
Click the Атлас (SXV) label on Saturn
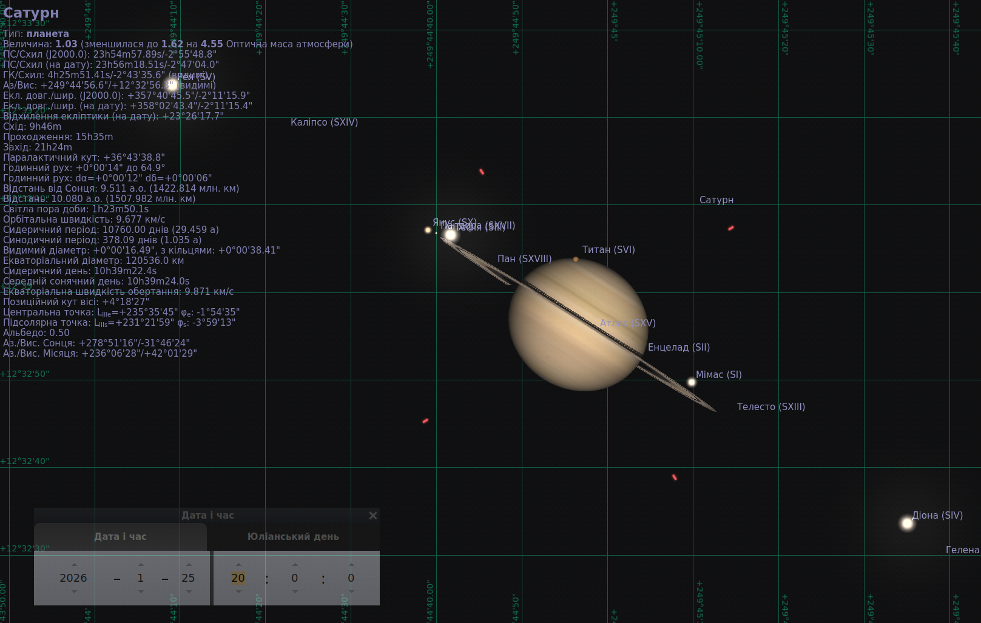(x=628, y=323)
